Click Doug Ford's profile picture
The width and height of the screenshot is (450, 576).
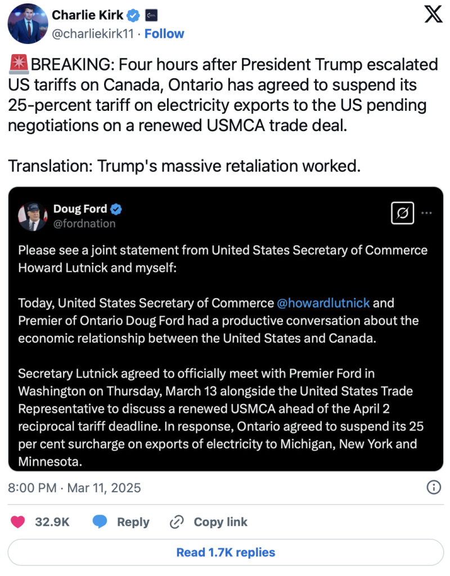[32, 216]
